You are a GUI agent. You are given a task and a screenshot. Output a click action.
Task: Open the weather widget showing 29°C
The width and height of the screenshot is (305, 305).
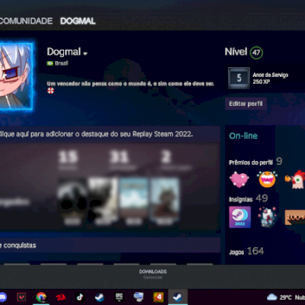(286, 297)
